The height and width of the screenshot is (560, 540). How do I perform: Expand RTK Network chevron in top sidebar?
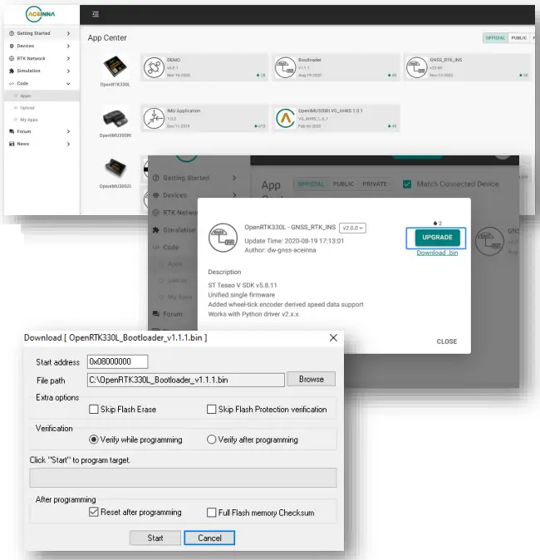tap(68, 58)
